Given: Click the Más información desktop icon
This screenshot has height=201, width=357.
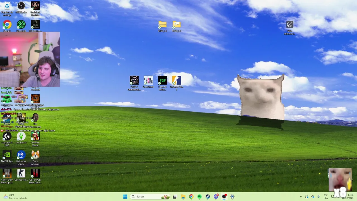Looking at the screenshot, I should pos(290,28).
